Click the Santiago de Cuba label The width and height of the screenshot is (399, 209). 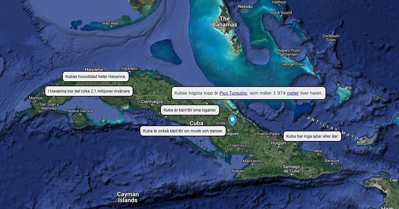[291, 169]
